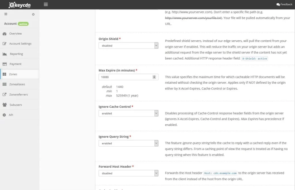Open the Ignore Query String dropdown
Viewport: 295px width, 190px height.
tap(128, 143)
